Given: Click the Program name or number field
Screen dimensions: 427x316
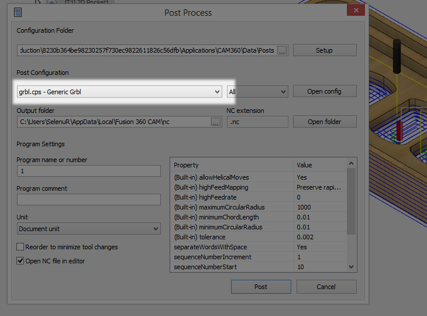Looking at the screenshot, I should pyautogui.click(x=88, y=171).
